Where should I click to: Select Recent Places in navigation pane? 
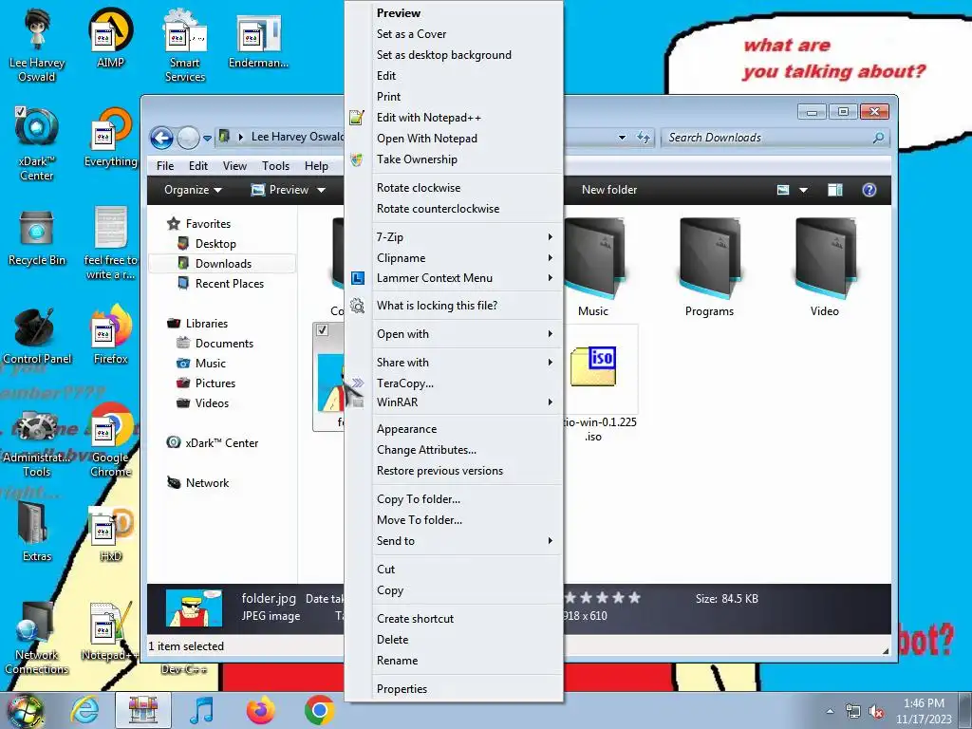230,283
